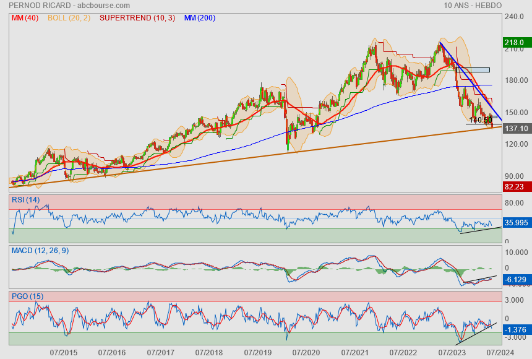Screen dimensions: 532x359
Task: Click the blue -6.129 MACD value tag
Action: (517, 280)
